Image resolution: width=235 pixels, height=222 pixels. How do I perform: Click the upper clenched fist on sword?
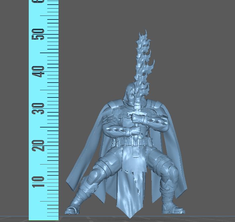tap(137, 118)
